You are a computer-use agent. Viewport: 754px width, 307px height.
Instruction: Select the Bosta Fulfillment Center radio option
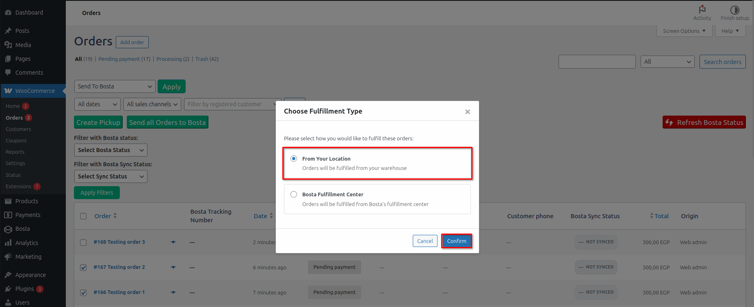pos(294,194)
